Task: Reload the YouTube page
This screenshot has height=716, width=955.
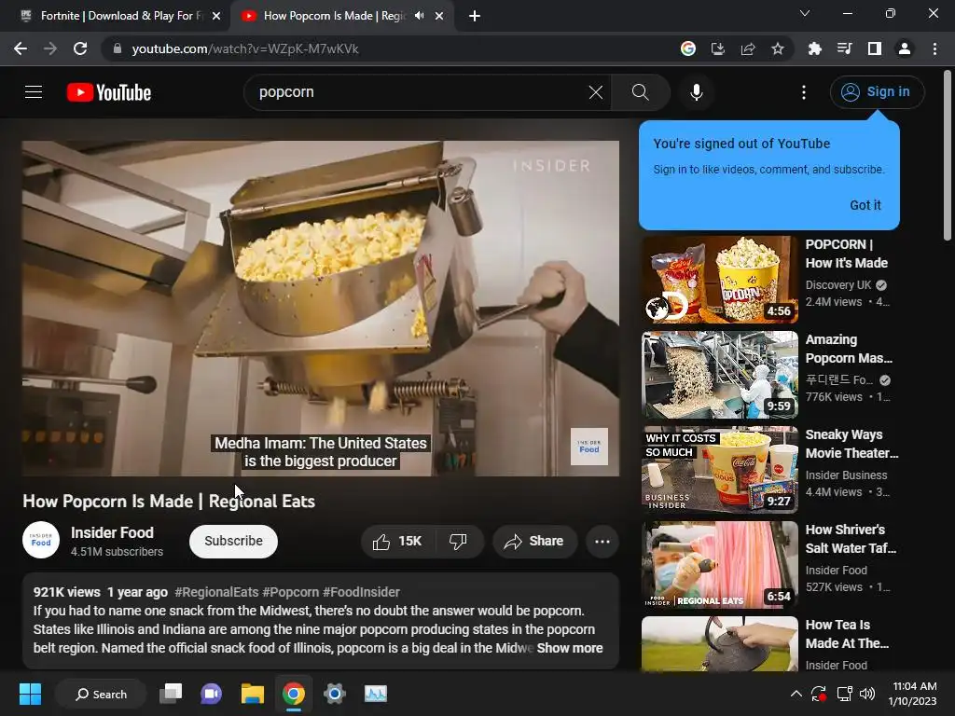Action: 80,48
